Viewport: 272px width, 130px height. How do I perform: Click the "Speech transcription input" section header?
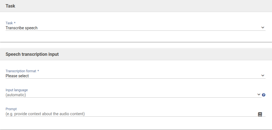32,54
